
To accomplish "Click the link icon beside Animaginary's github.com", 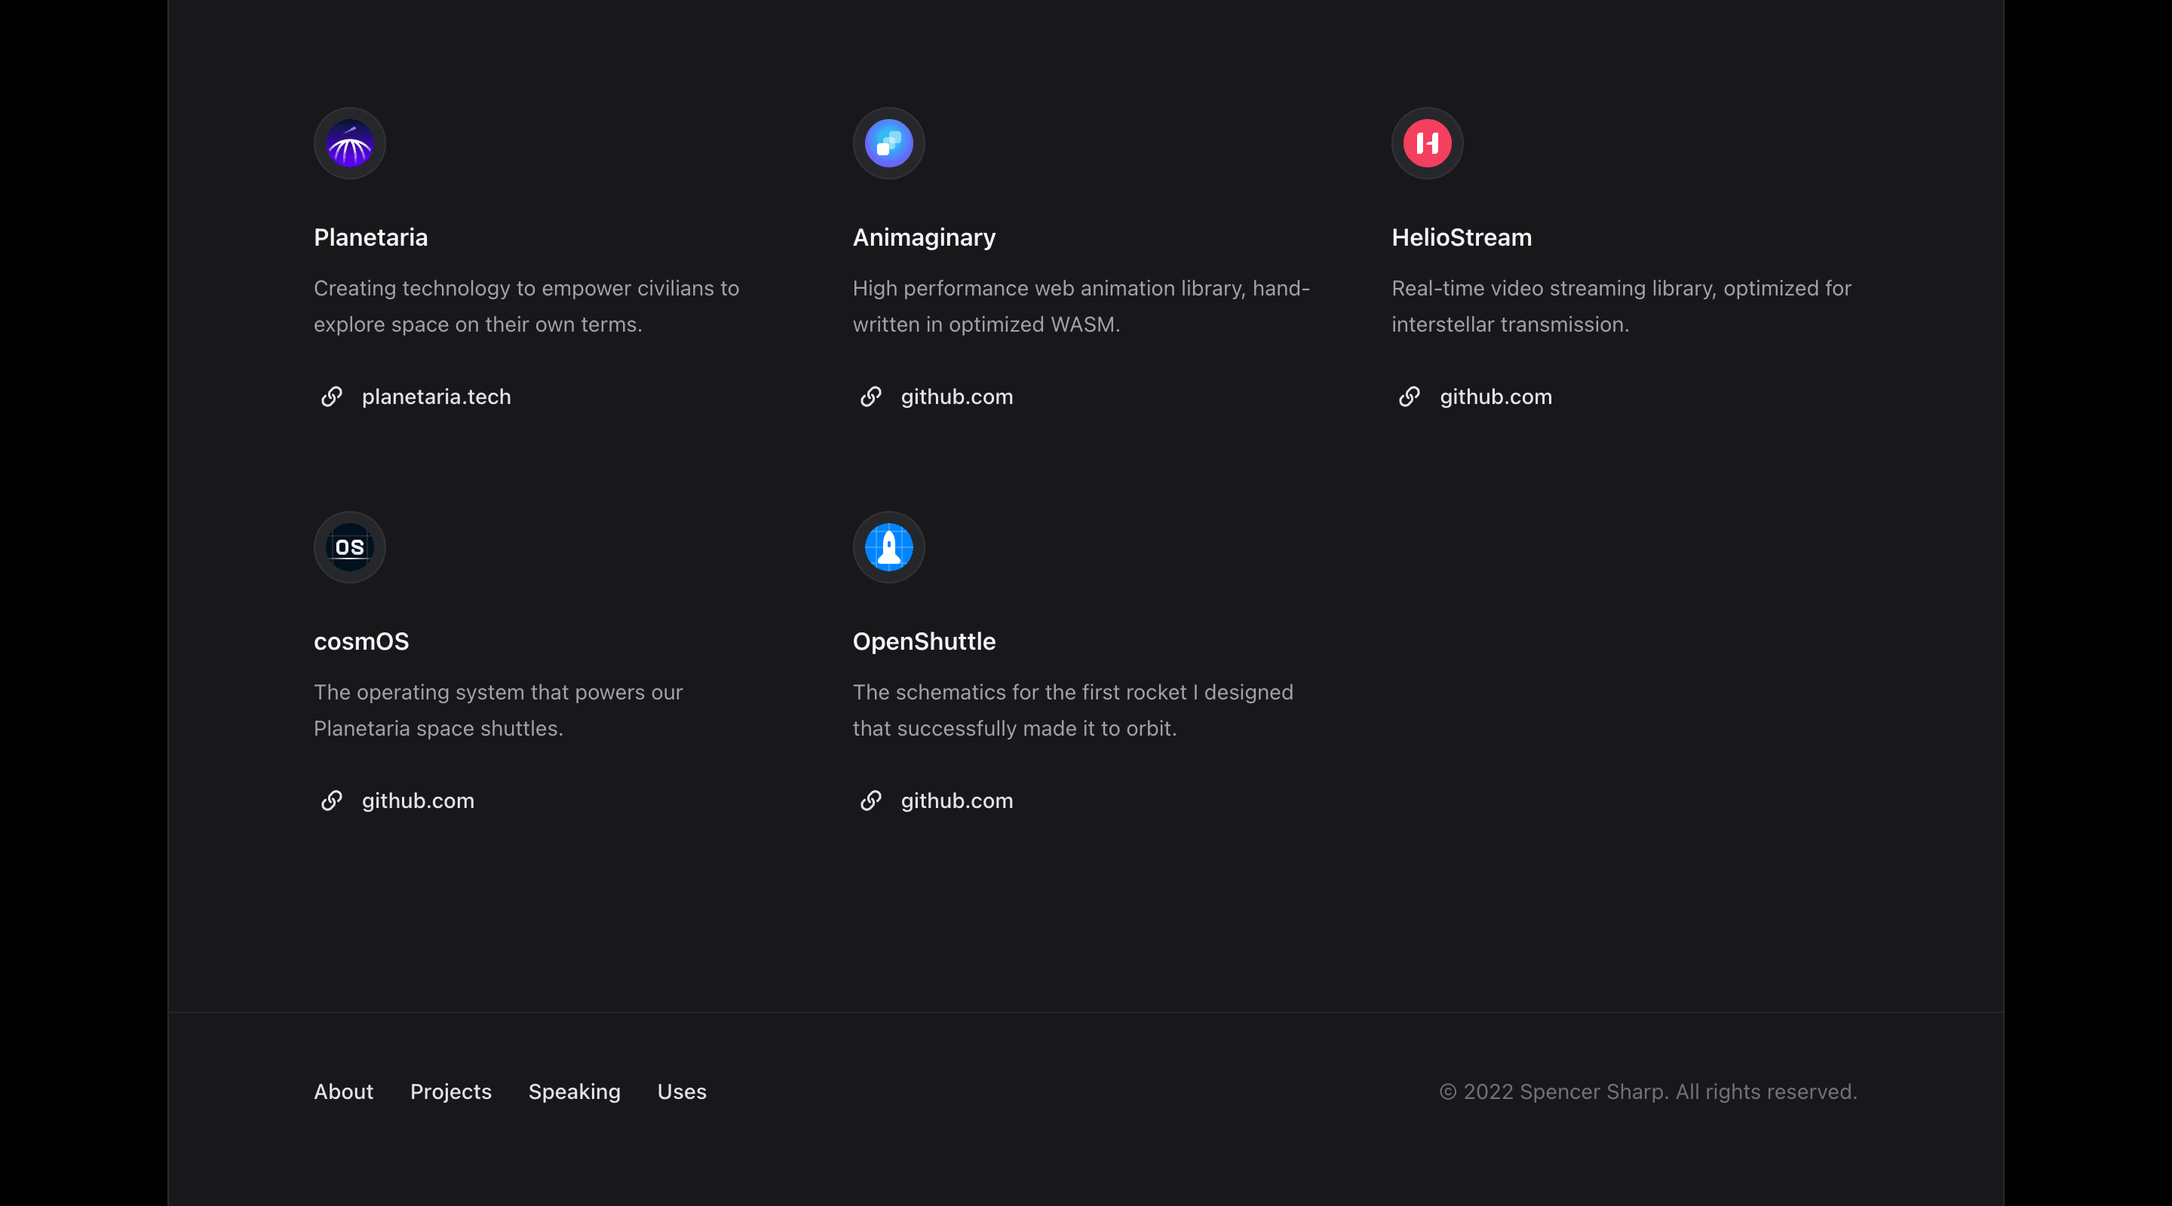I will click(x=871, y=397).
